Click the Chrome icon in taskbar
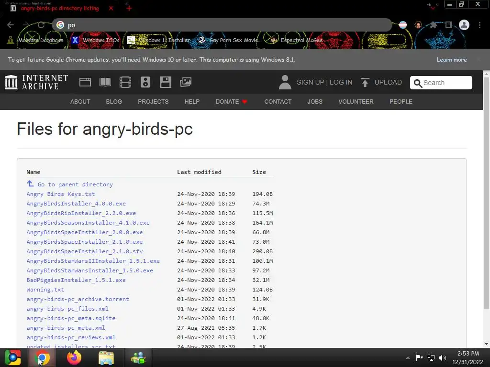Screen dimensions: 490x367 coord(42,357)
